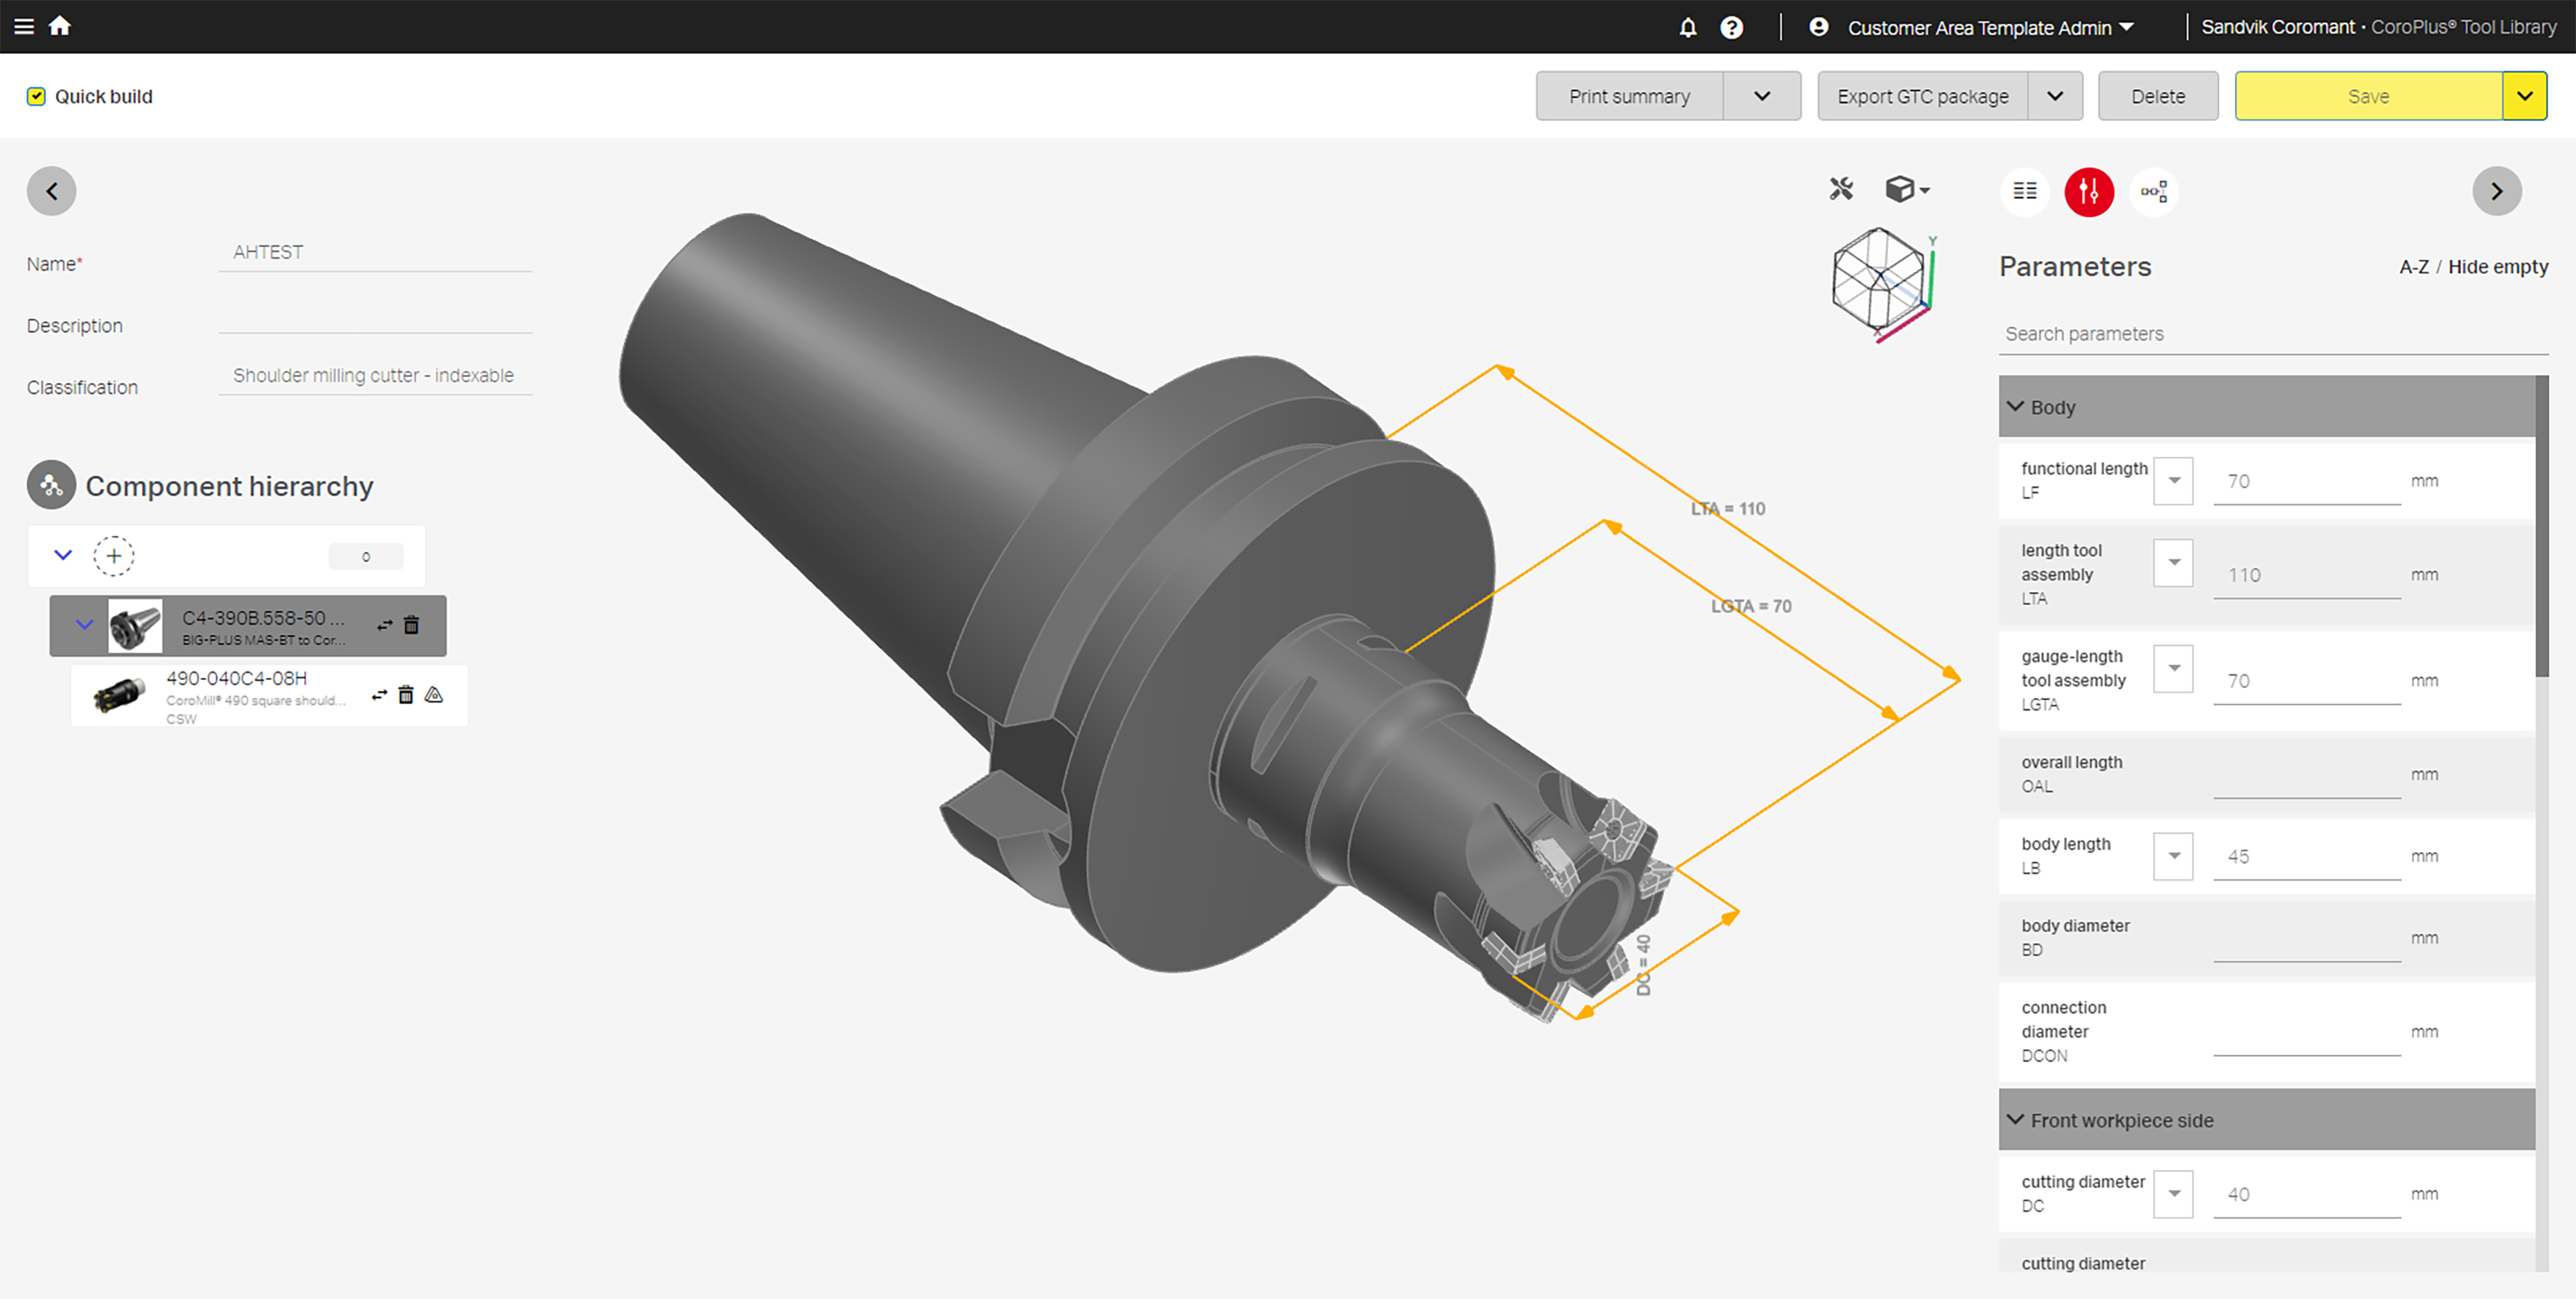The height and width of the screenshot is (1299, 2576).
Task: Collapse the Body parameter section
Action: [x=2016, y=407]
